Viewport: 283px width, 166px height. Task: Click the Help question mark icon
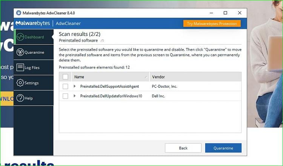click(x=20, y=98)
